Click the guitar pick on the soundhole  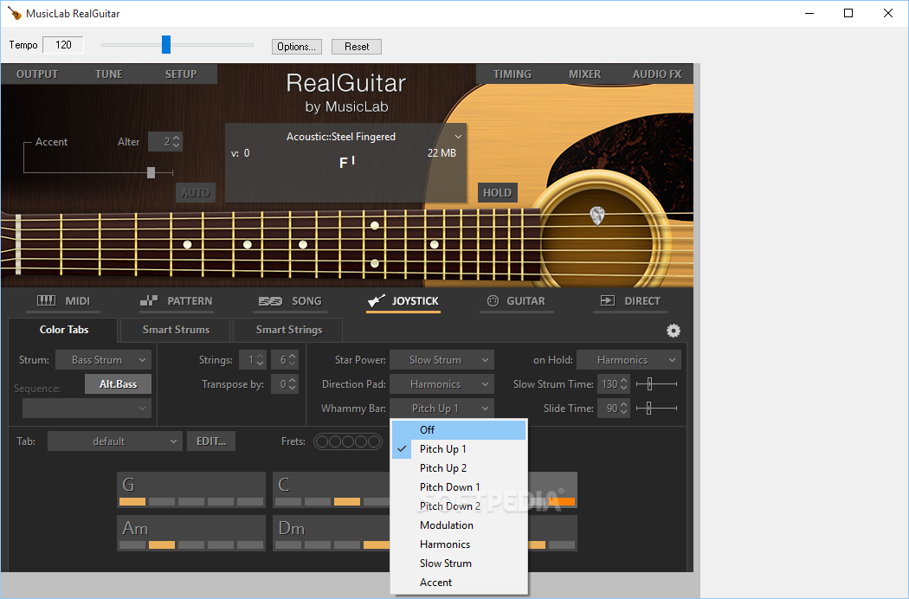[x=597, y=216]
